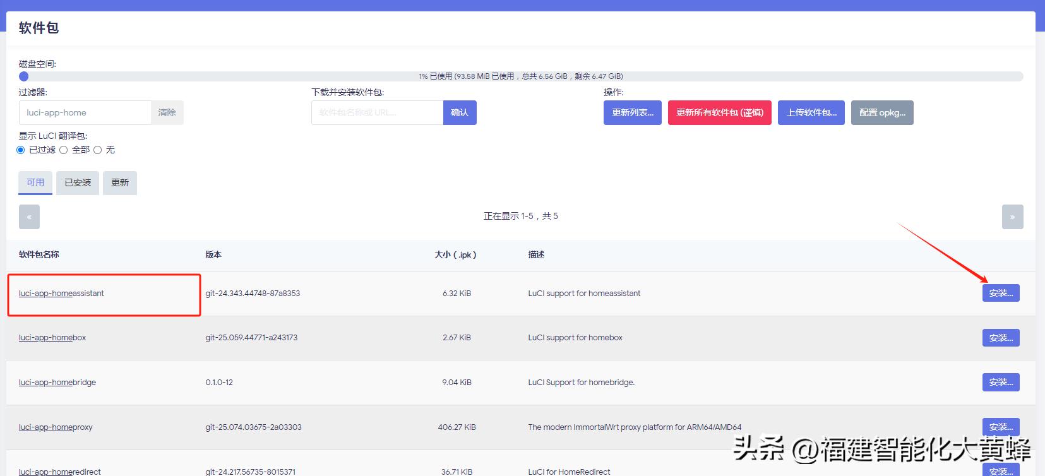
Task: Open the 配置 opkg settings
Action: point(882,112)
